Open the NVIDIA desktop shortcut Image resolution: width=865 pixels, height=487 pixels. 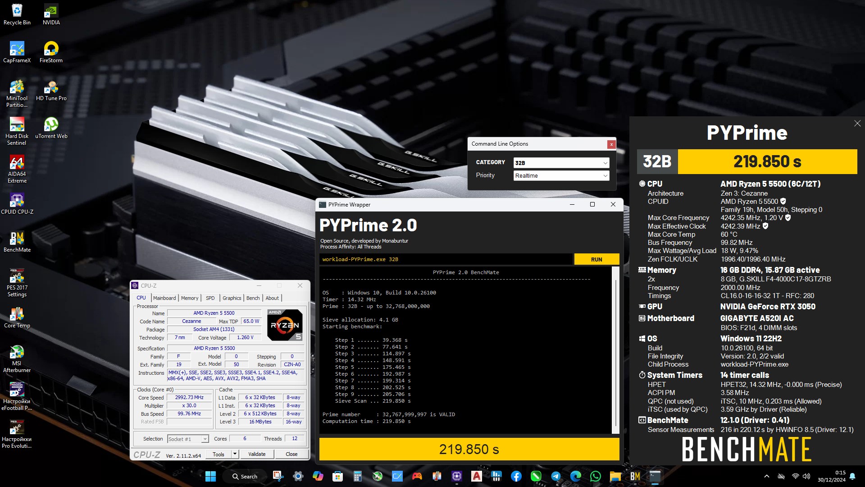(x=51, y=14)
